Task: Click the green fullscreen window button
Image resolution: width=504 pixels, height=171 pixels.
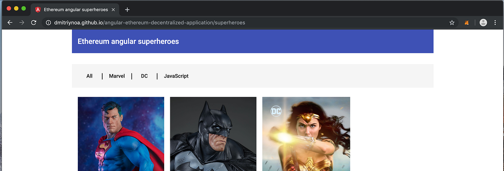Action: tap(23, 9)
